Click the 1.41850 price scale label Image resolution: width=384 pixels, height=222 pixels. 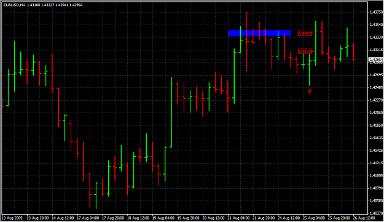coord(376,125)
